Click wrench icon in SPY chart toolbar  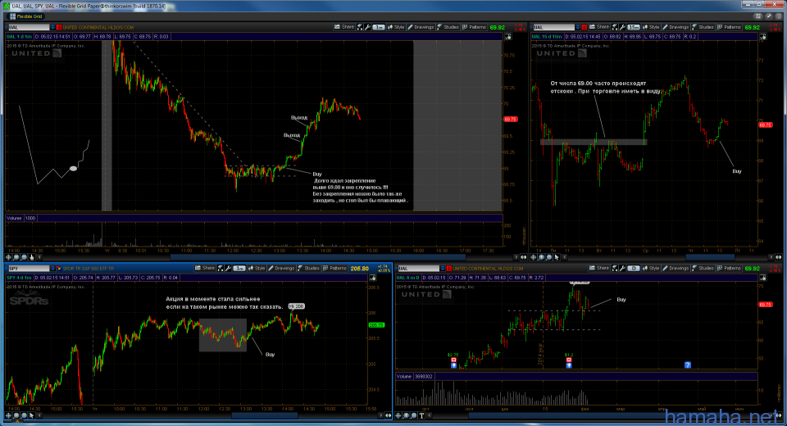coord(228,269)
